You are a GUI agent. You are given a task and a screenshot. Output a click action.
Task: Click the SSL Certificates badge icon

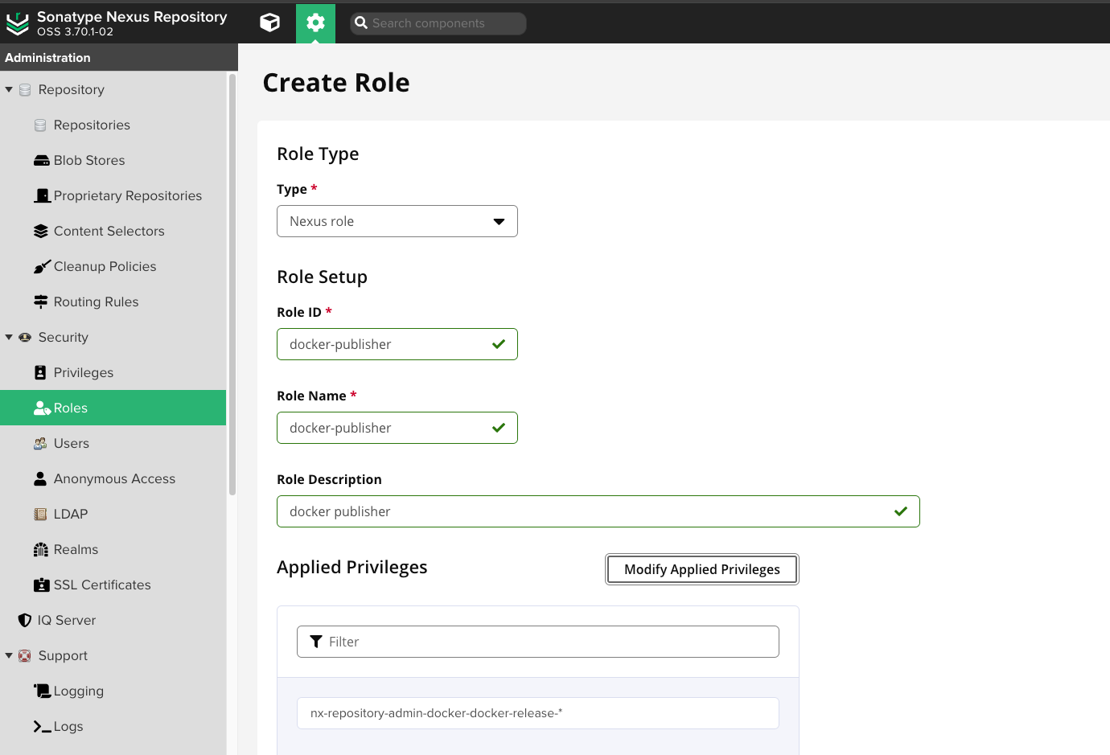[x=42, y=585]
